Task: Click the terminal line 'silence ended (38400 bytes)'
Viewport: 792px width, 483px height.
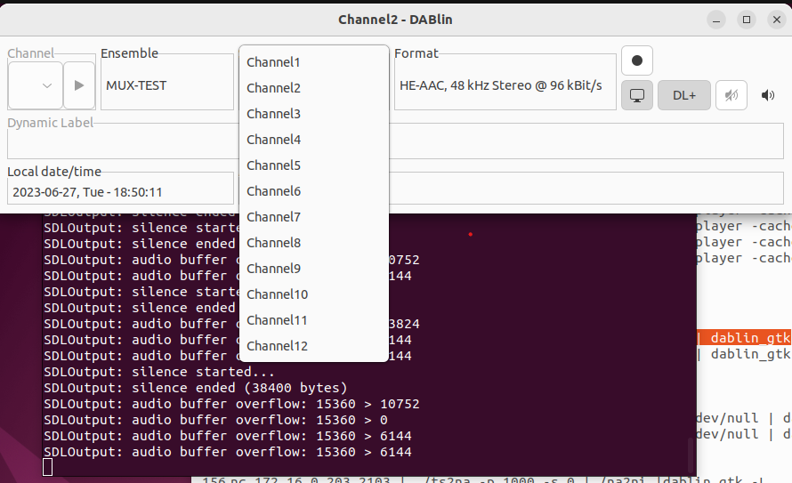Action: coord(196,388)
